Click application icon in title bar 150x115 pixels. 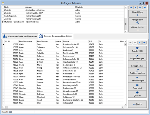(3, 3)
